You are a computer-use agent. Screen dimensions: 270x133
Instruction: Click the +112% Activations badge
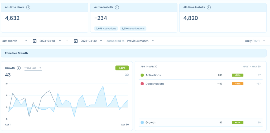238,75
